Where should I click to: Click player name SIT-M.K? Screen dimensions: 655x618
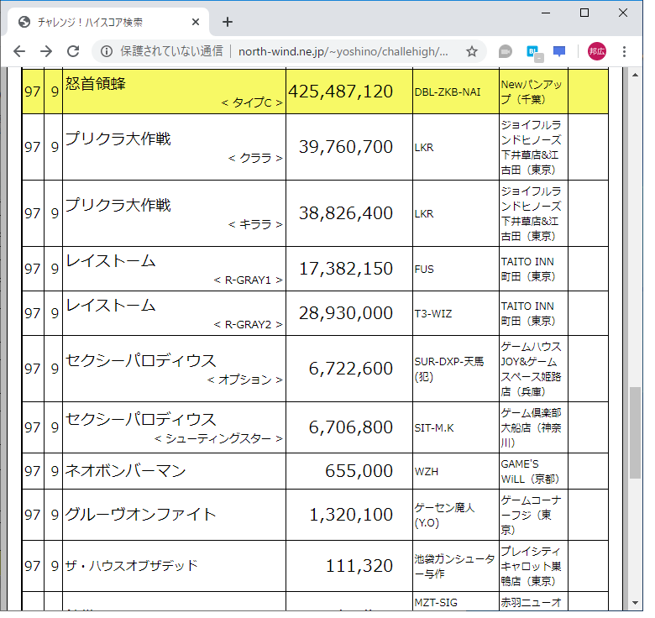[434, 428]
